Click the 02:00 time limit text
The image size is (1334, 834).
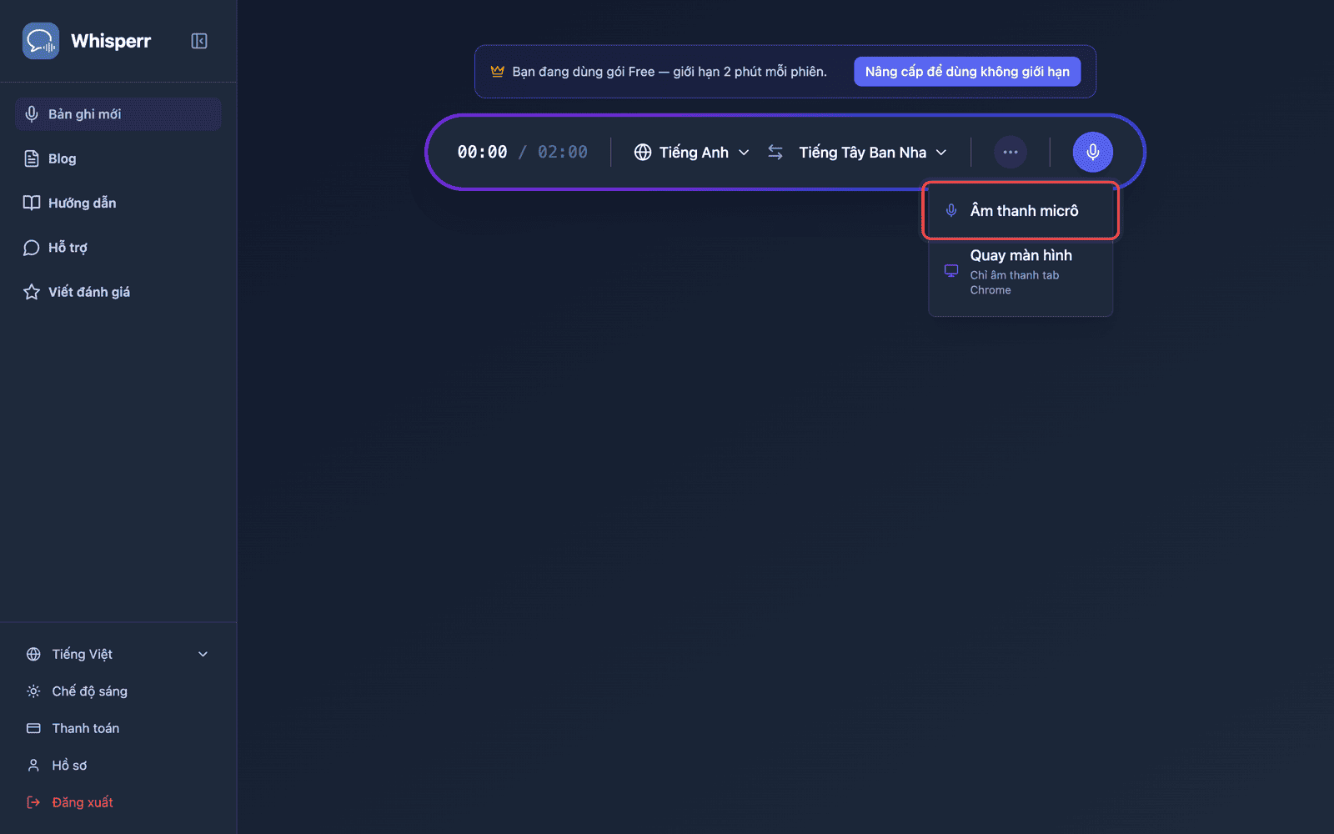pyautogui.click(x=563, y=153)
